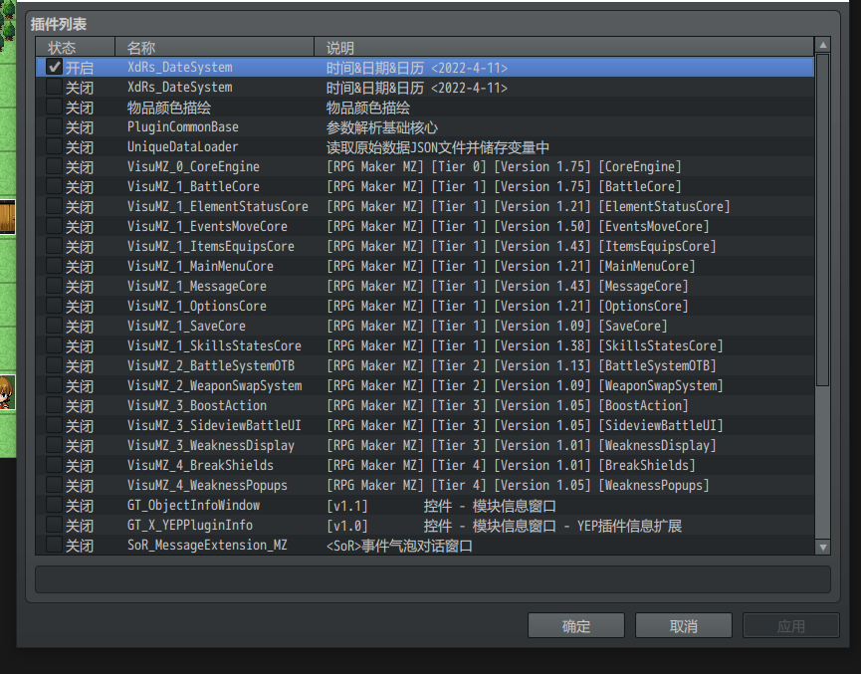Click the scrollbar up arrow

coord(822,45)
